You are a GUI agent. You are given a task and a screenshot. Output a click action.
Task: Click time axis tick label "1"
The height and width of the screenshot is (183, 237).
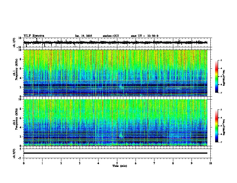pyautogui.click(x=42, y=163)
